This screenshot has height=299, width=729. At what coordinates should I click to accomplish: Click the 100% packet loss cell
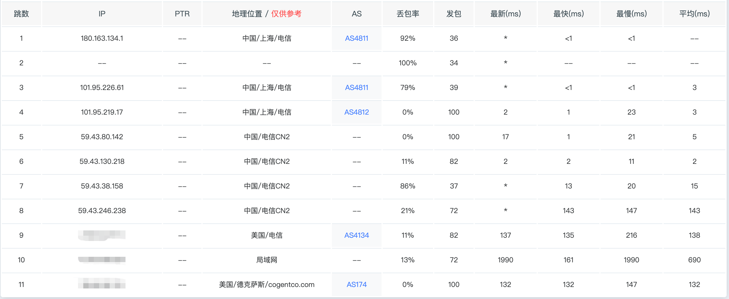[x=408, y=63]
